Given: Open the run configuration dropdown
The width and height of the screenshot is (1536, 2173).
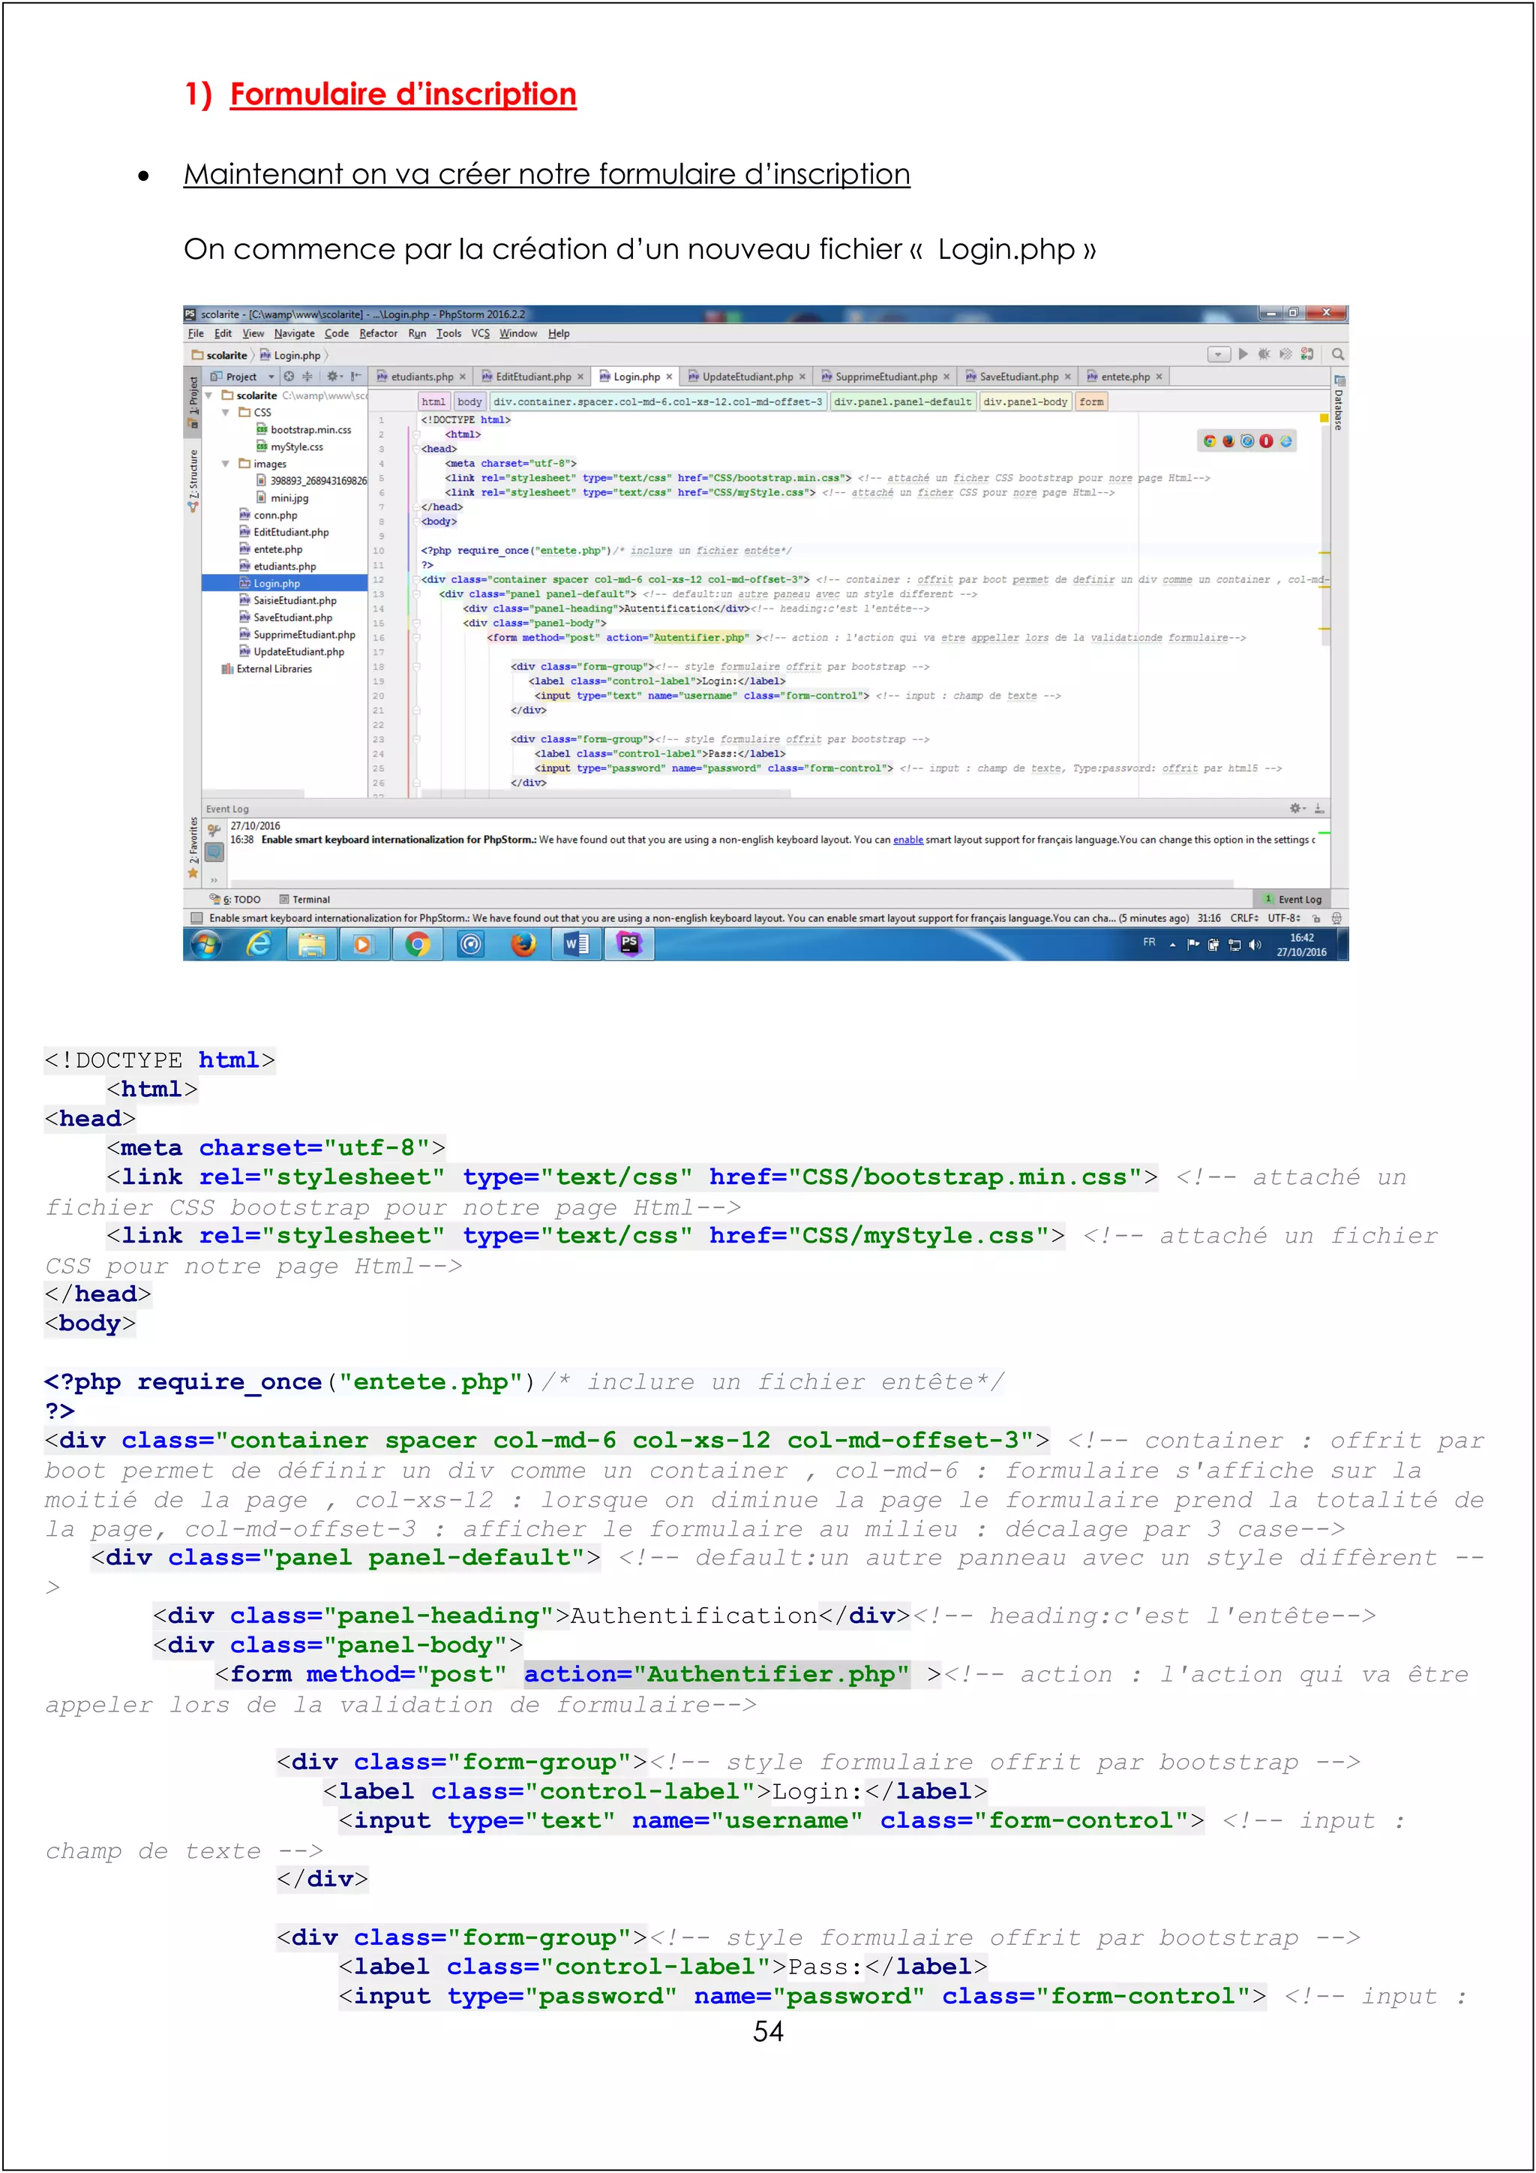Looking at the screenshot, I should pos(1218,355).
